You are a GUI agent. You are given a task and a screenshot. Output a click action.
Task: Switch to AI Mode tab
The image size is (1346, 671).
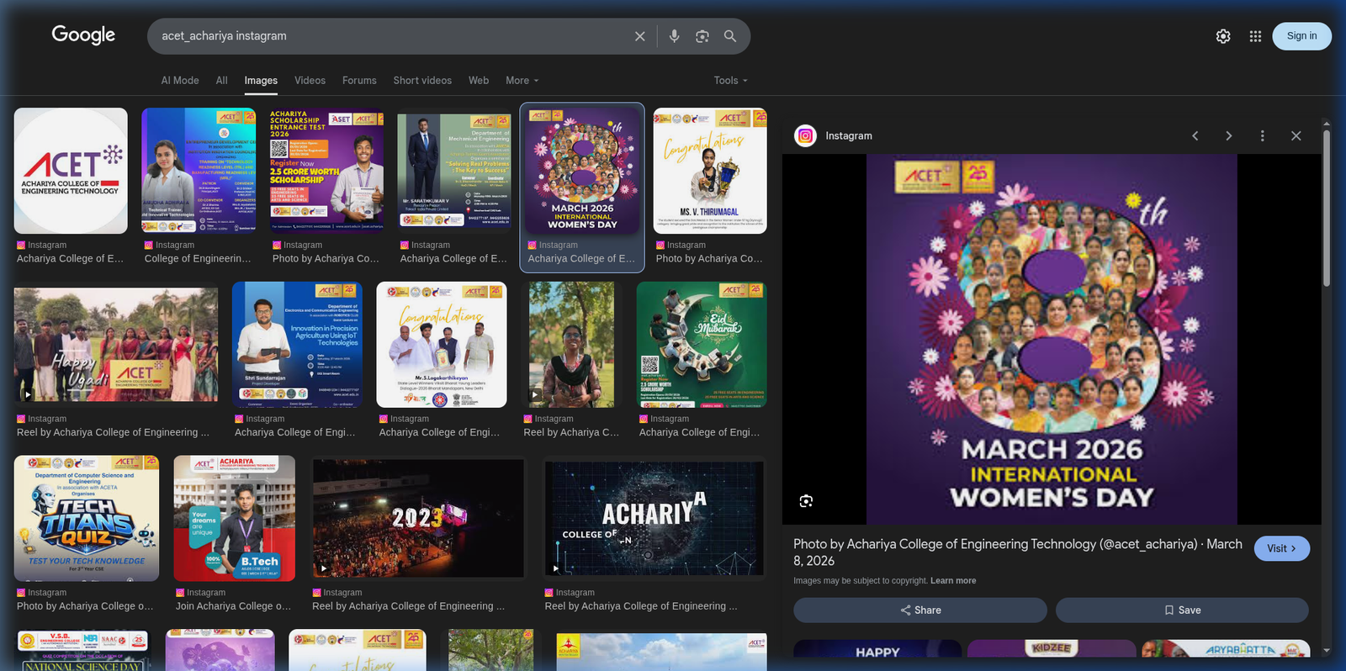coord(180,81)
